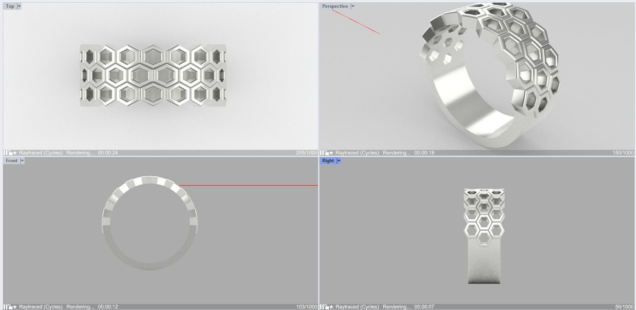Activate the Perspective viewport title
Screen dimensions: 636x310
pos(335,6)
